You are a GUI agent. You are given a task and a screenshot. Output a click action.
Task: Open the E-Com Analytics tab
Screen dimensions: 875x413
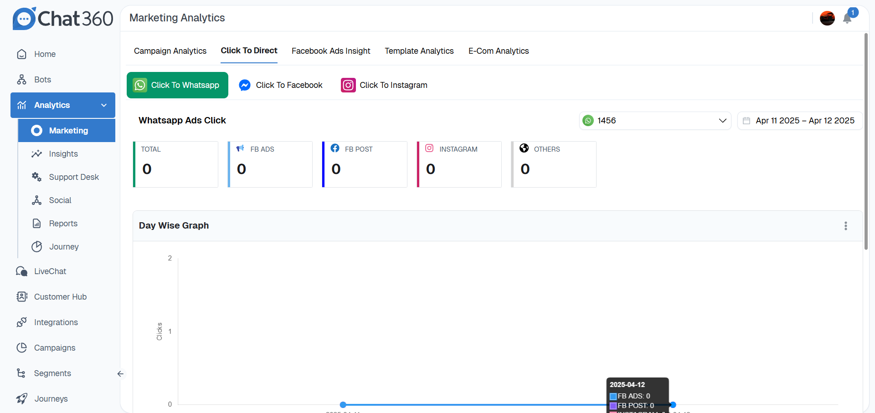pyautogui.click(x=499, y=51)
